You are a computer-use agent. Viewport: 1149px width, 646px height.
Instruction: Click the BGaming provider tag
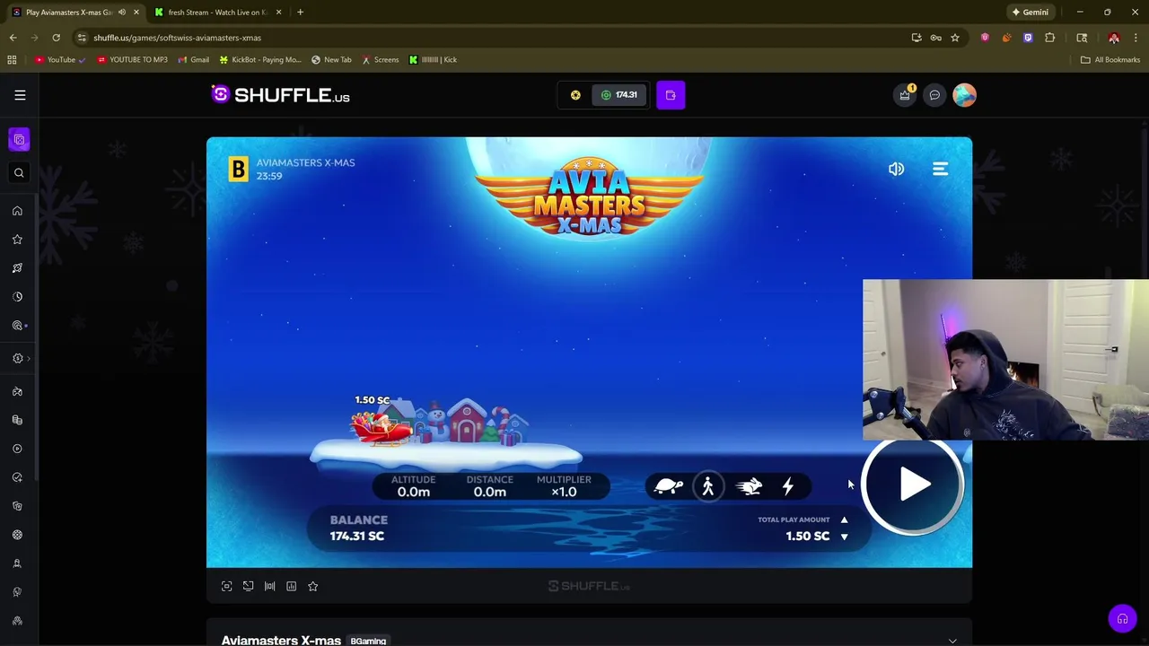(368, 641)
